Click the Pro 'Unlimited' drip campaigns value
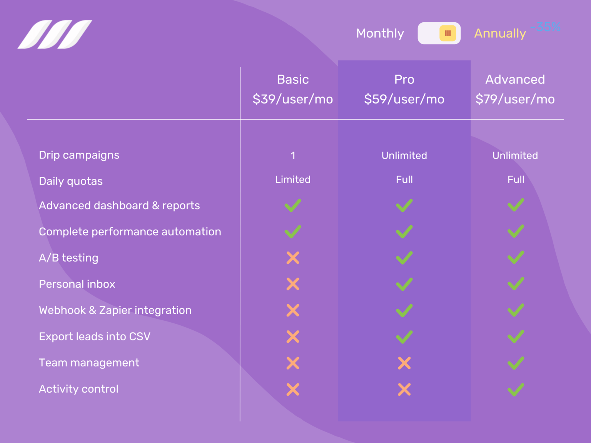The height and width of the screenshot is (443, 591). tap(404, 156)
